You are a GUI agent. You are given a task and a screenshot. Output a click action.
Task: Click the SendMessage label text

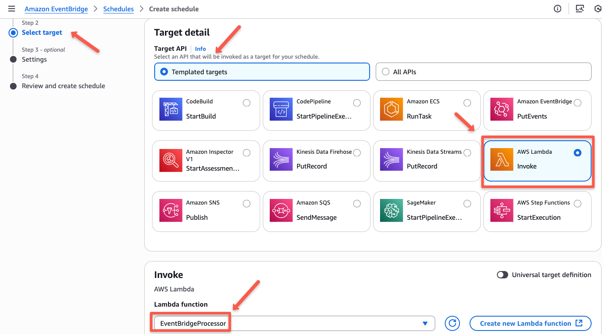[x=317, y=218]
